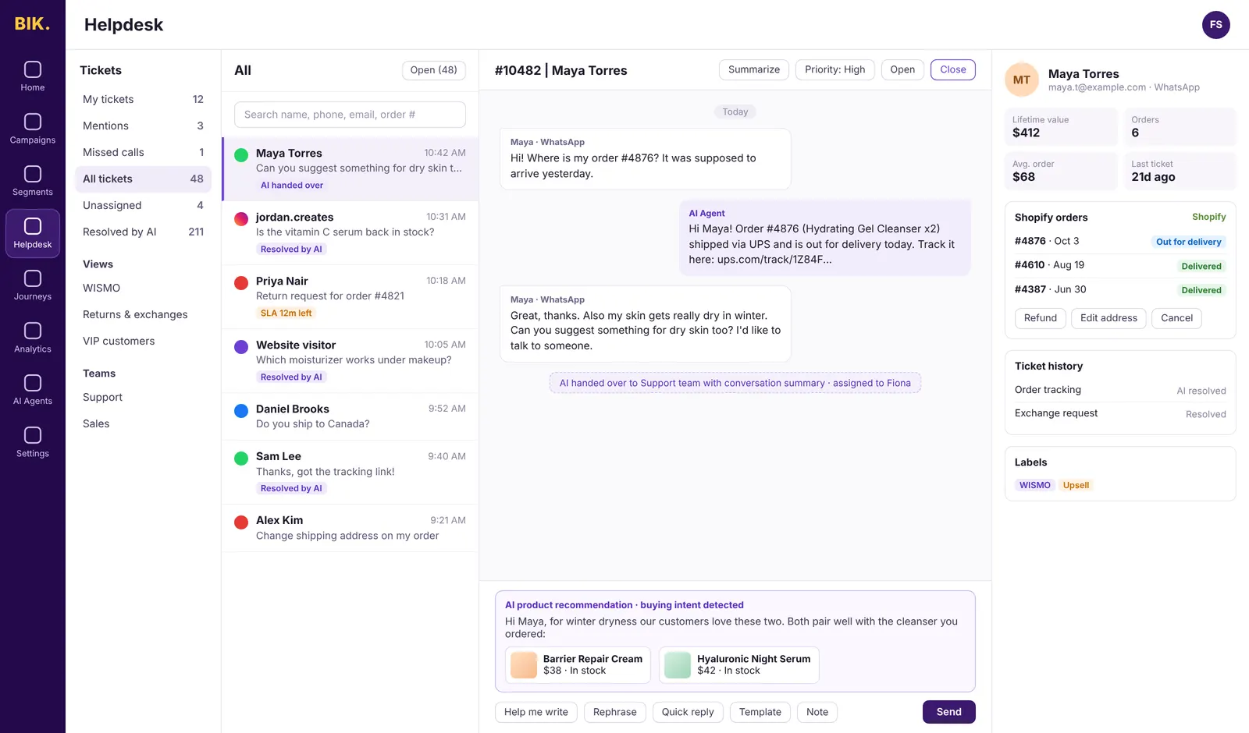Open Quick reply options
The image size is (1249, 733).
click(688, 712)
